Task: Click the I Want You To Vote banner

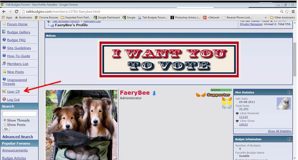Action: tap(169, 59)
